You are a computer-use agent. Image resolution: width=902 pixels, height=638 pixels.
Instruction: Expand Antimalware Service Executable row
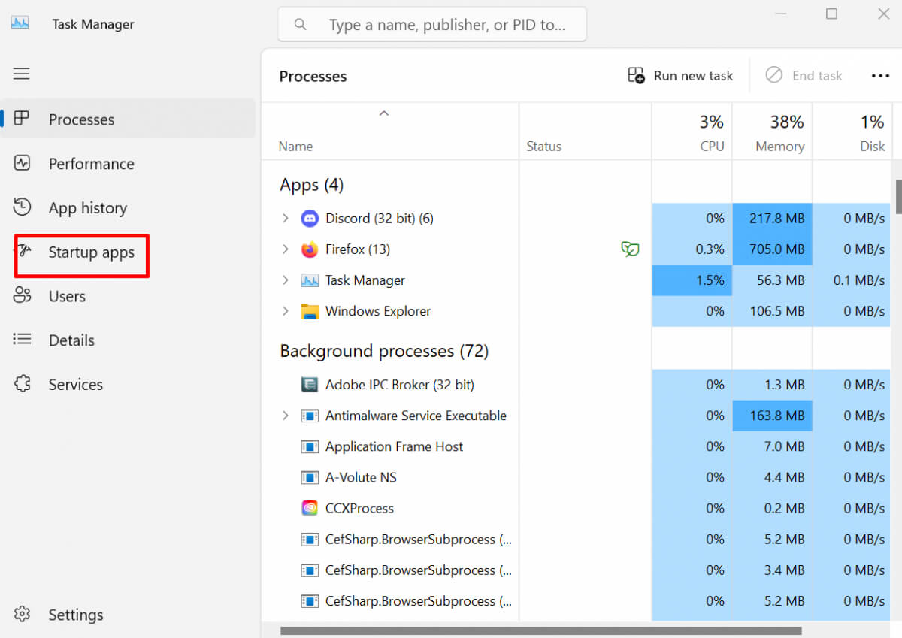285,416
